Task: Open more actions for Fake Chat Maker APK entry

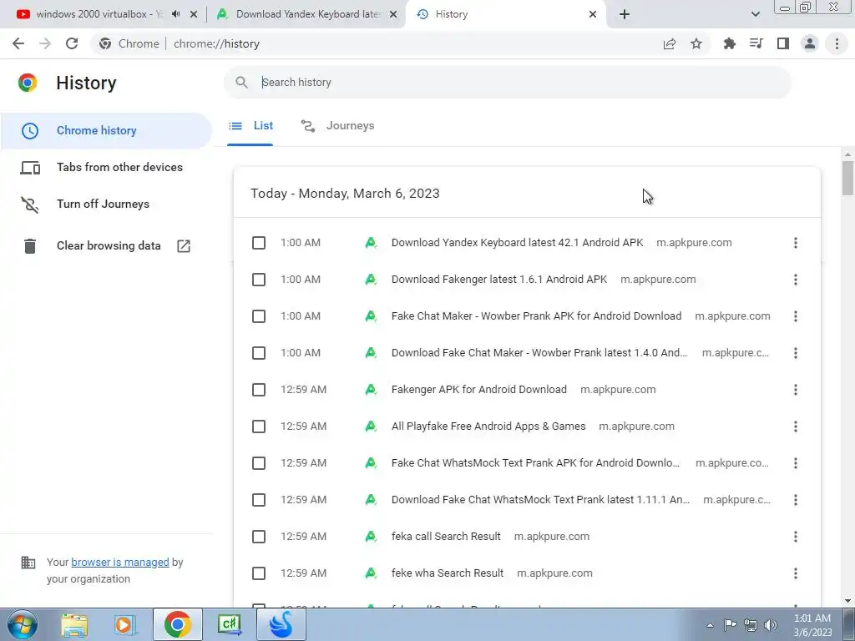Action: [x=796, y=316]
